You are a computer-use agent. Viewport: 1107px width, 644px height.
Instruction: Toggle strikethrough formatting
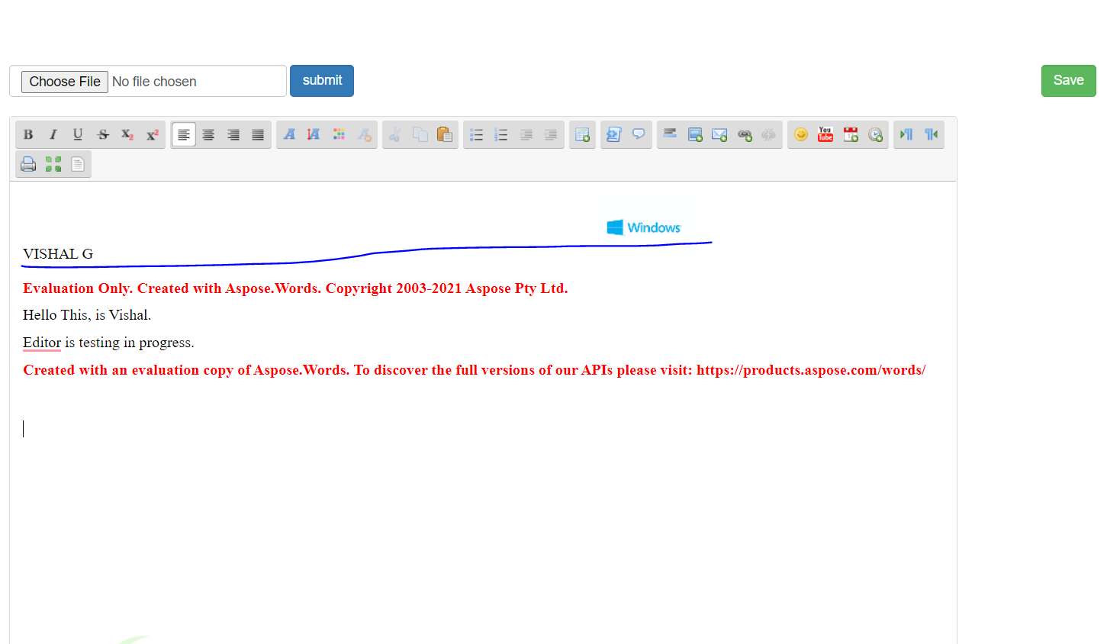(103, 135)
